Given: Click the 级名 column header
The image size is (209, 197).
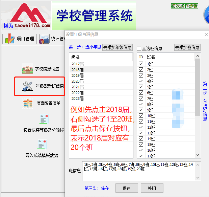Looking at the screenshot, I should click(x=101, y=57).
